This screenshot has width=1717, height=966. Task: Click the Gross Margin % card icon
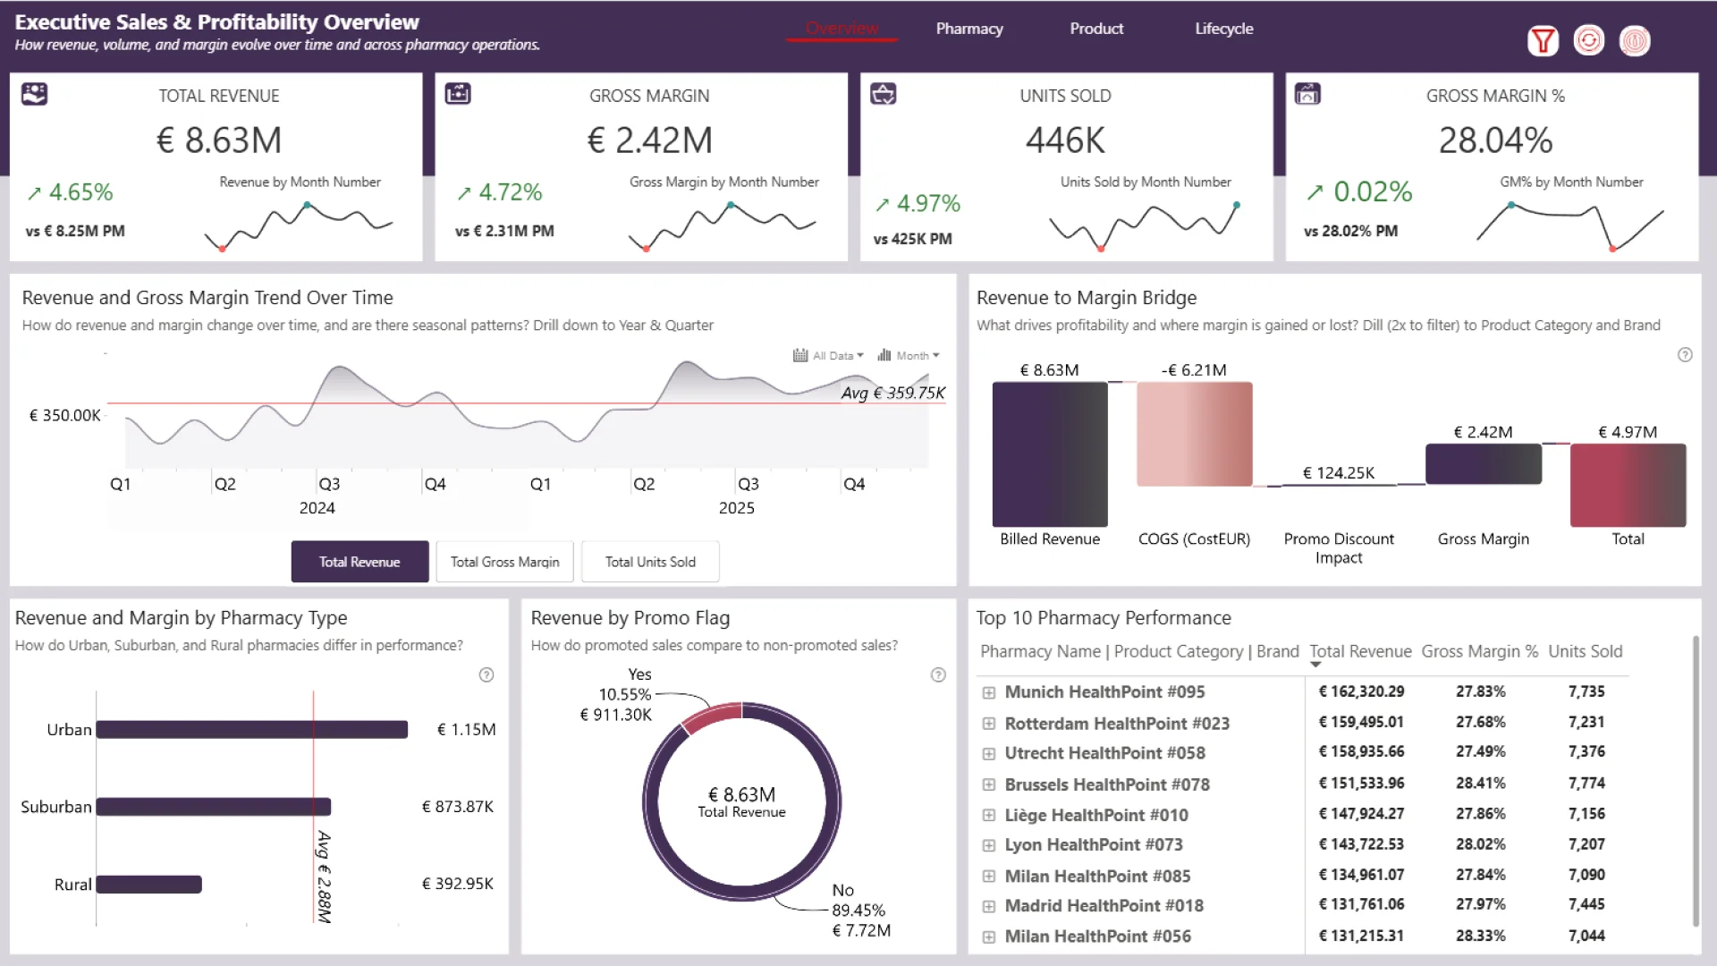pos(1307,94)
